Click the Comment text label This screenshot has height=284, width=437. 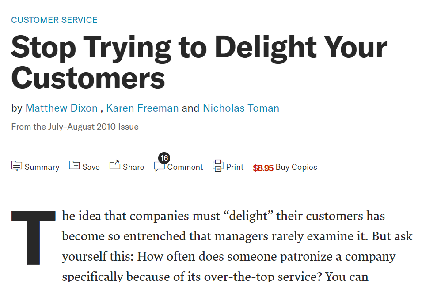coord(185,167)
